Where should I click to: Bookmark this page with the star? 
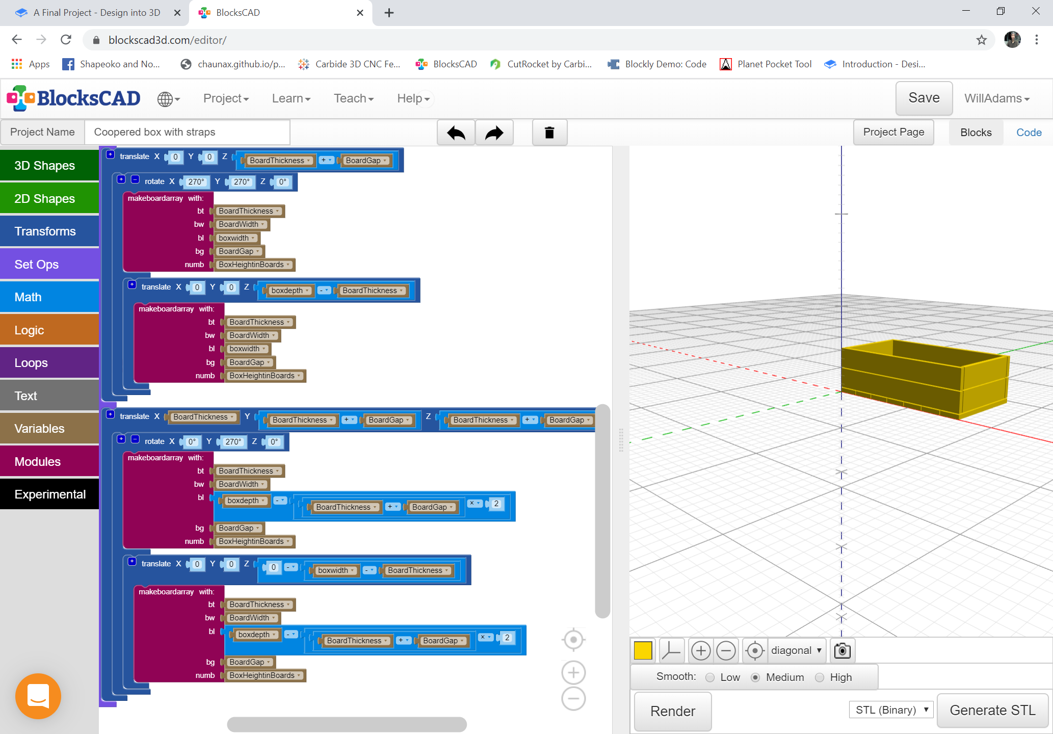coord(982,40)
